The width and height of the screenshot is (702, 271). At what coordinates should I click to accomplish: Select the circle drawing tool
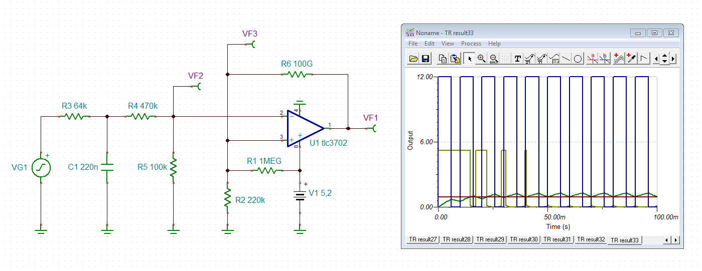(x=578, y=59)
